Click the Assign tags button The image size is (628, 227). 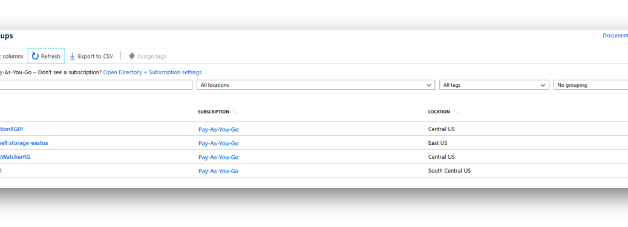(148, 56)
